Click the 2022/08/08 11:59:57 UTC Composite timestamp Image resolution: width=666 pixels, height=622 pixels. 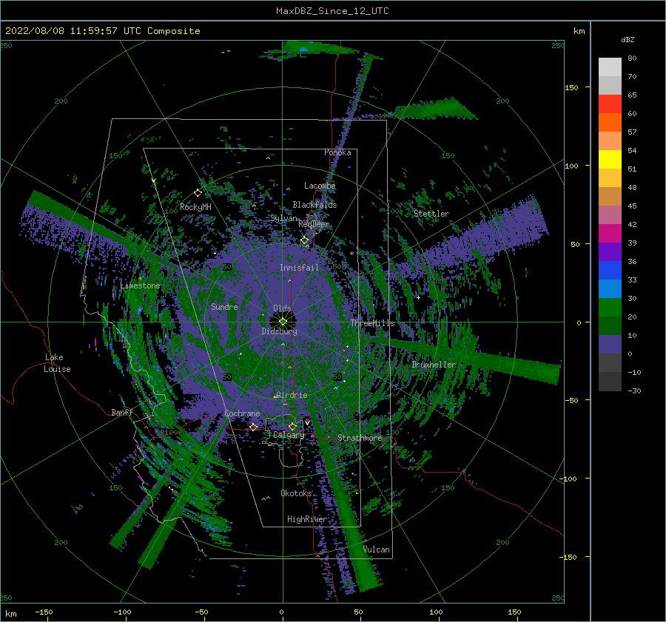[x=102, y=31]
